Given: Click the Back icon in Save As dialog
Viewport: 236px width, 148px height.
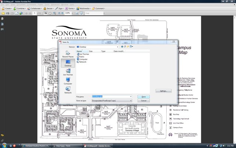Looking at the screenshot, I should pyautogui.click(x=122, y=47).
